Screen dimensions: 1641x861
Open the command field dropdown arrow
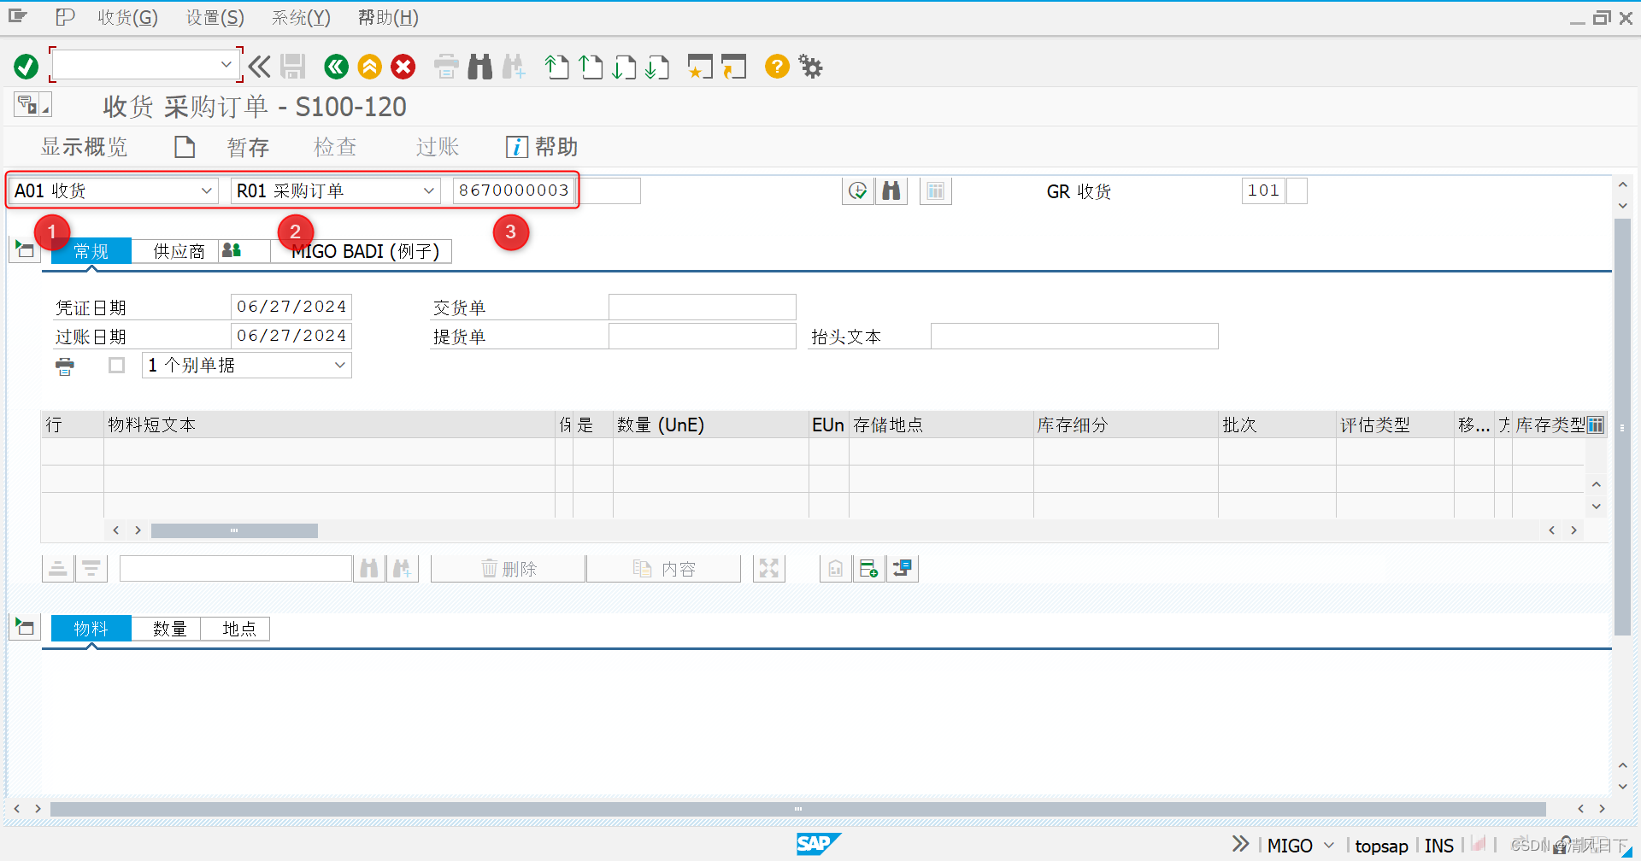[x=226, y=64]
